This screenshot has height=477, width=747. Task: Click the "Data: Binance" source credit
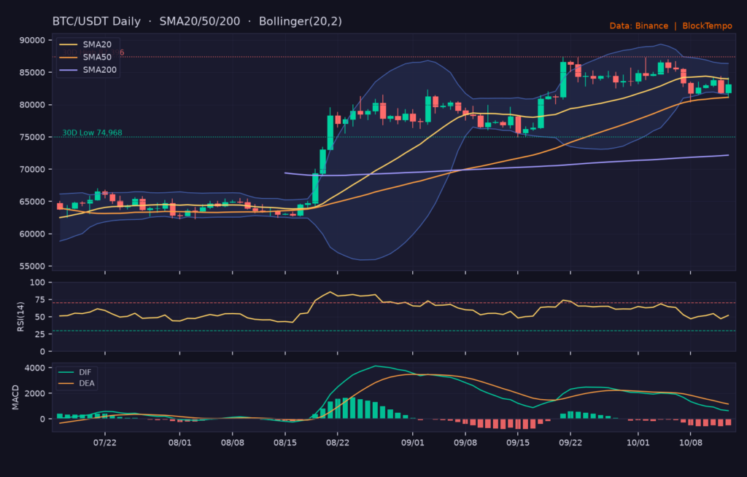click(x=638, y=25)
